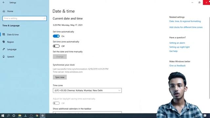The height and width of the screenshot is (118, 210).
Task: Click Add clocks for different time zones
Action: coord(186,27)
